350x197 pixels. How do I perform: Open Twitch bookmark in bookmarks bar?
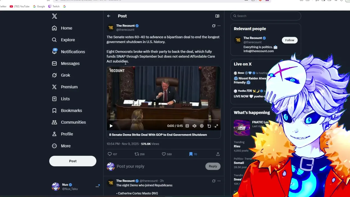pyautogui.click(x=54, y=6)
